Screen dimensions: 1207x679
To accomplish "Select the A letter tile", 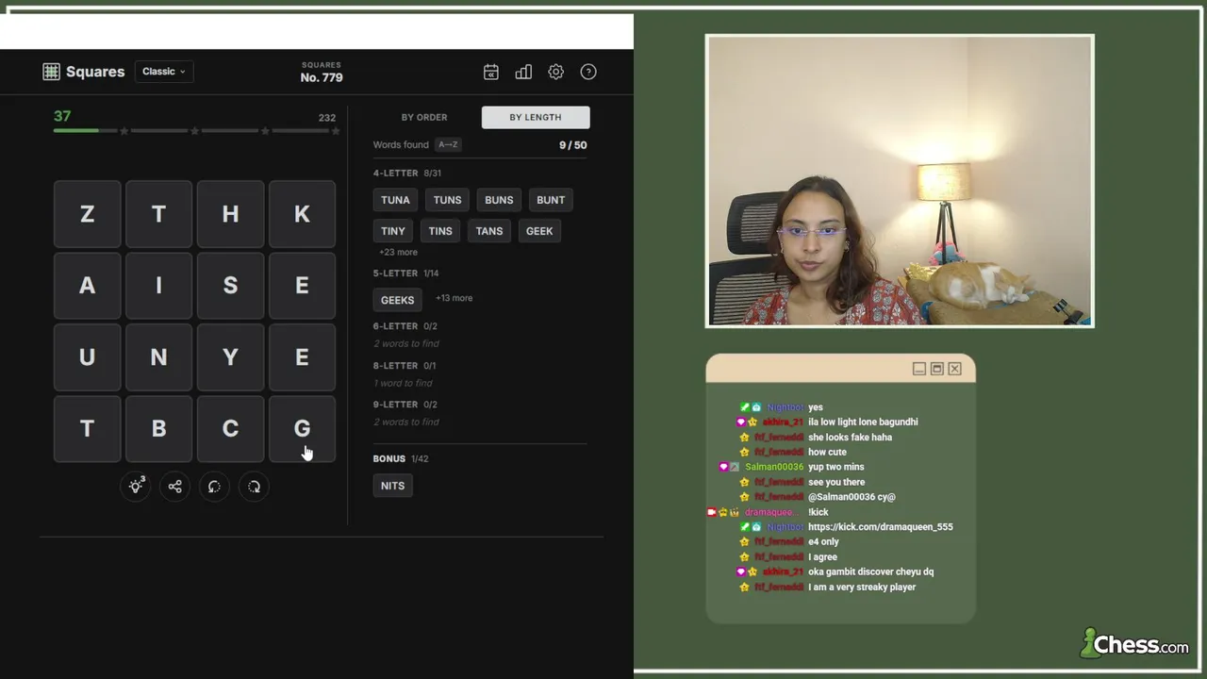I will [x=87, y=286].
